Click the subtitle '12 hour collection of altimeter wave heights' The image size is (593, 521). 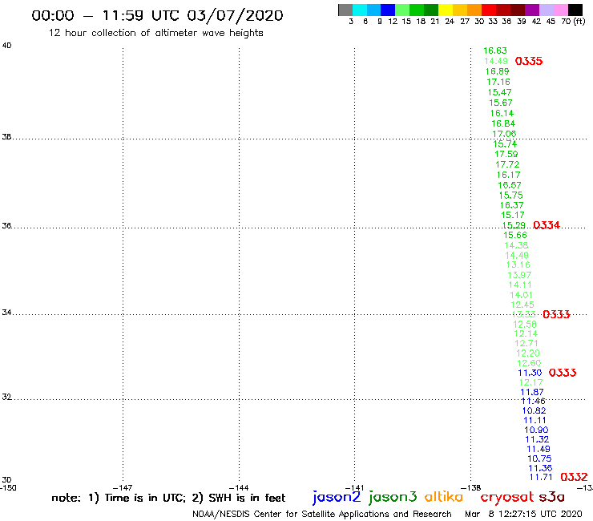coord(155,33)
